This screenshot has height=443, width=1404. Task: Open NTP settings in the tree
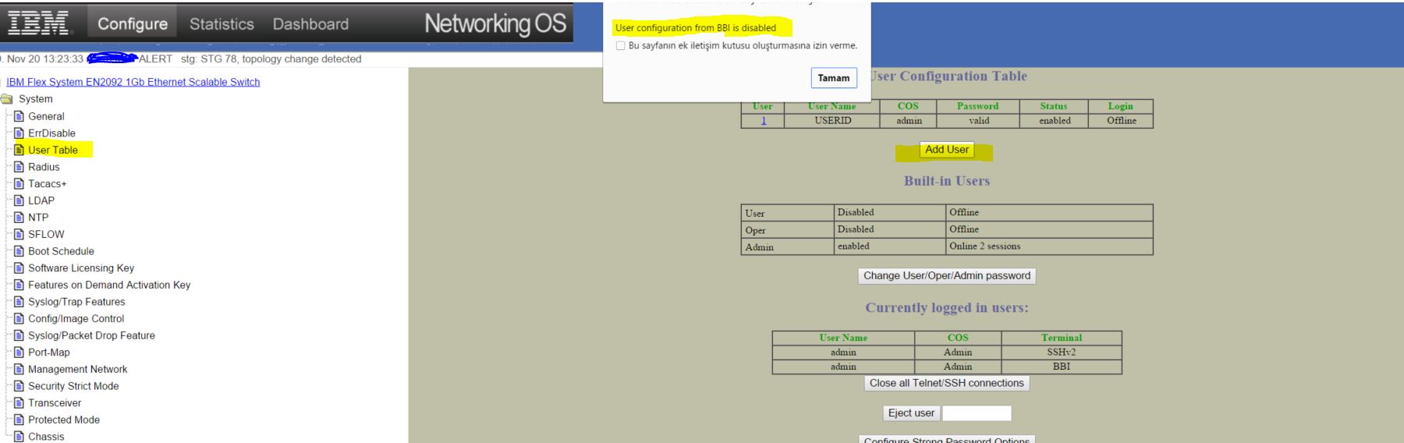coord(38,218)
